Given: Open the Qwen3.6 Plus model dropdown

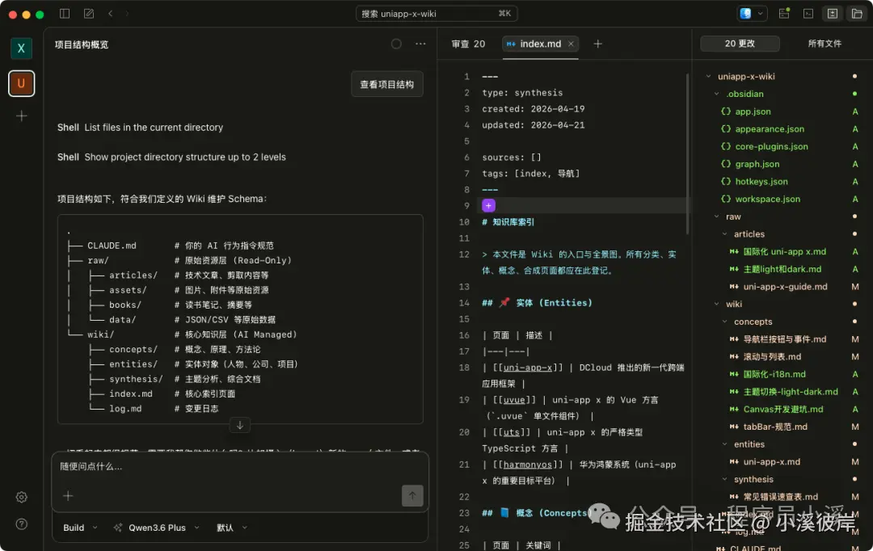Looking at the screenshot, I should pos(157,528).
